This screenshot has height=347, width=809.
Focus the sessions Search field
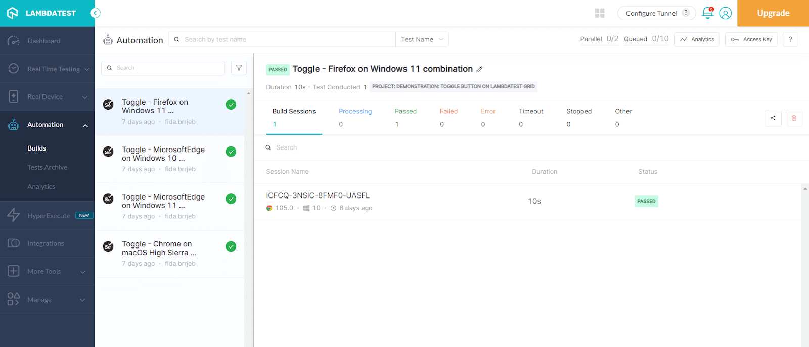click(x=531, y=147)
